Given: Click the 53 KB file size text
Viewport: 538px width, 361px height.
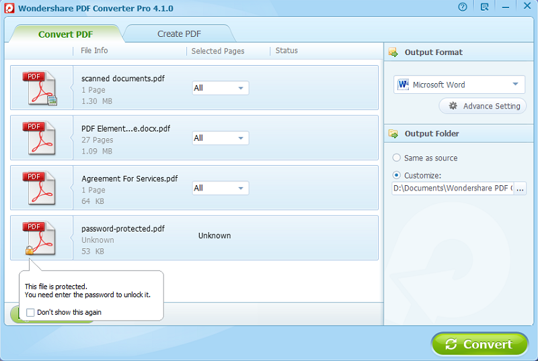Looking at the screenshot, I should click(x=93, y=251).
